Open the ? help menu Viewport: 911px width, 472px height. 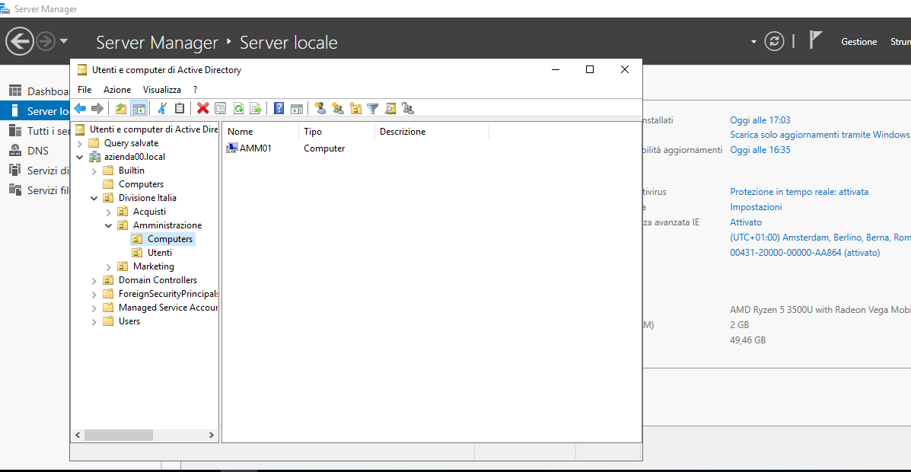(x=196, y=90)
